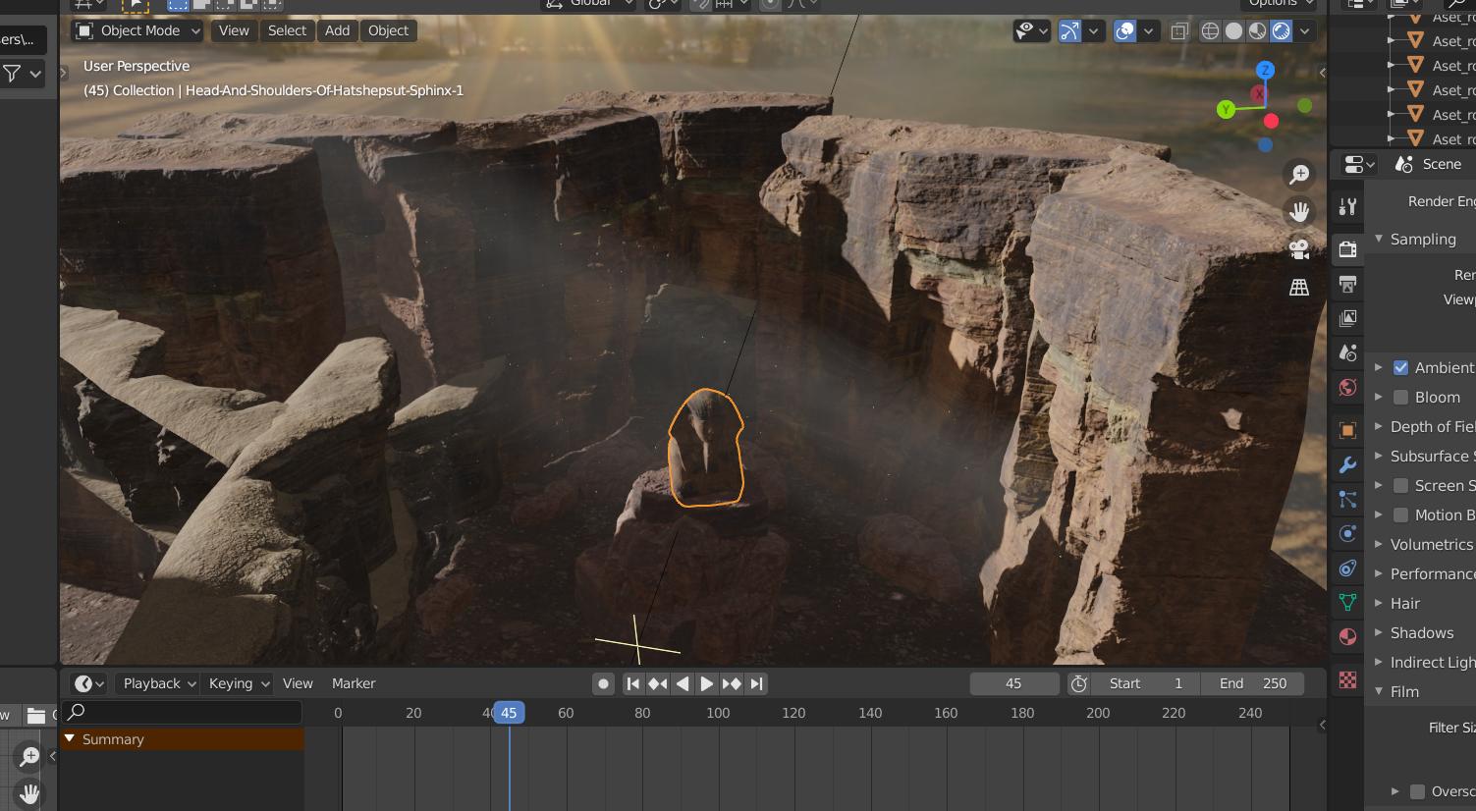The image size is (1476, 811).
Task: Toggle viewport overlays display button
Action: click(x=1124, y=30)
